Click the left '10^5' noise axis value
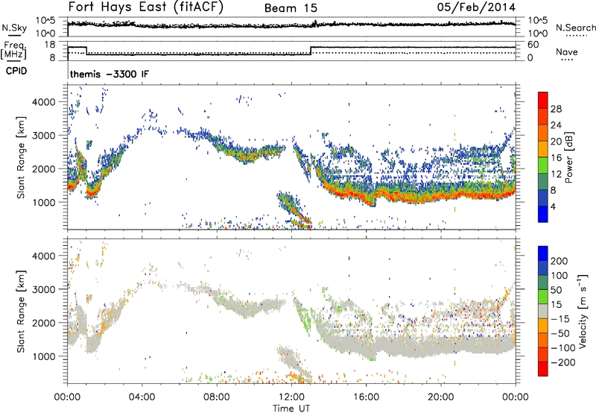596x413 pixels. tap(45, 20)
